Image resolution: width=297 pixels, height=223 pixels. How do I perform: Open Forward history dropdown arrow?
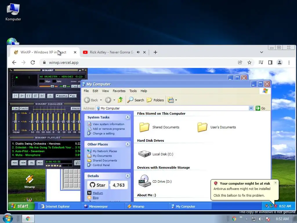tap(114, 100)
